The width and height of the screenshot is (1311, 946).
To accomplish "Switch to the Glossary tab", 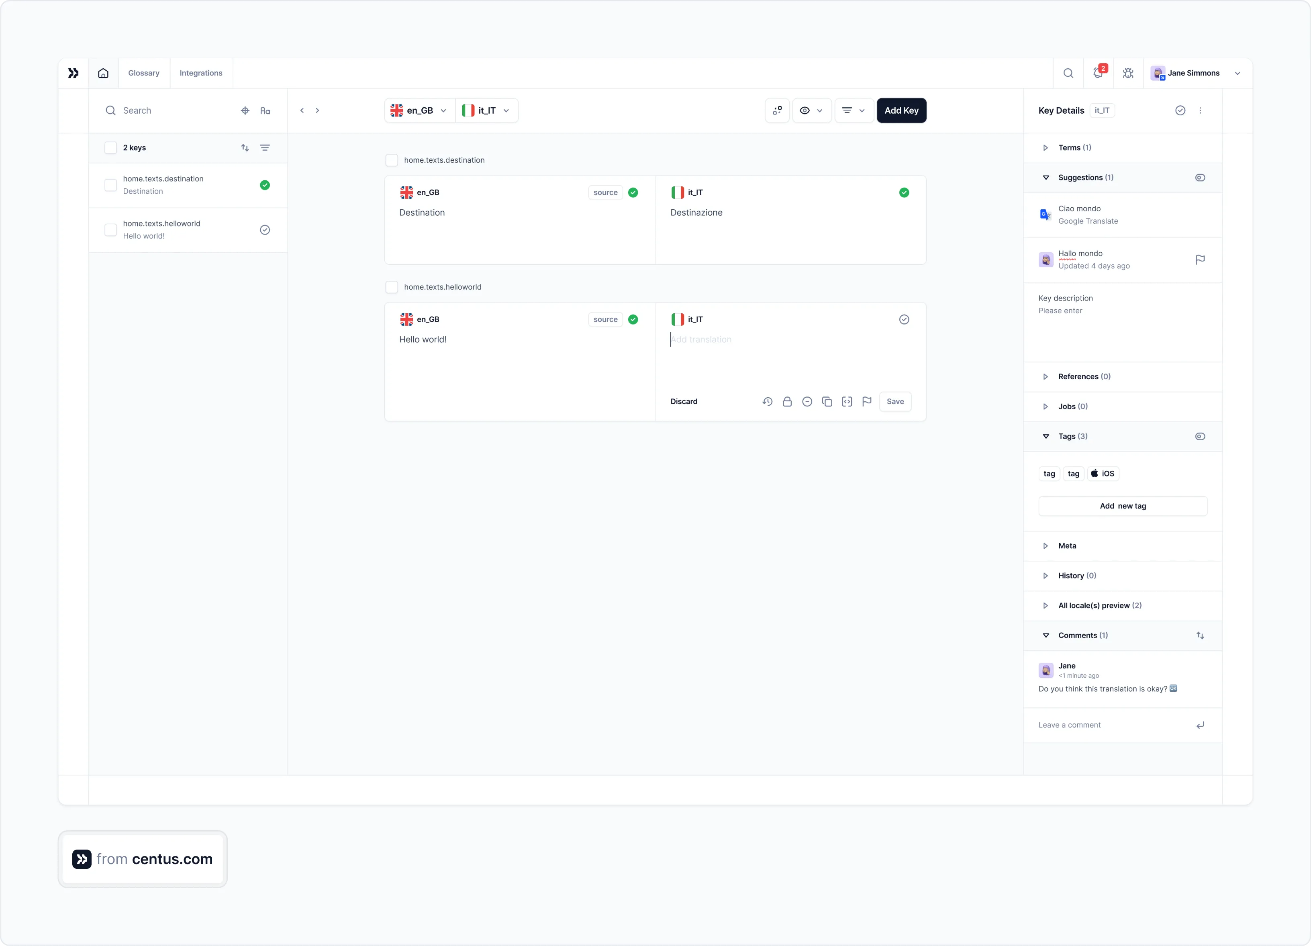I will (143, 73).
